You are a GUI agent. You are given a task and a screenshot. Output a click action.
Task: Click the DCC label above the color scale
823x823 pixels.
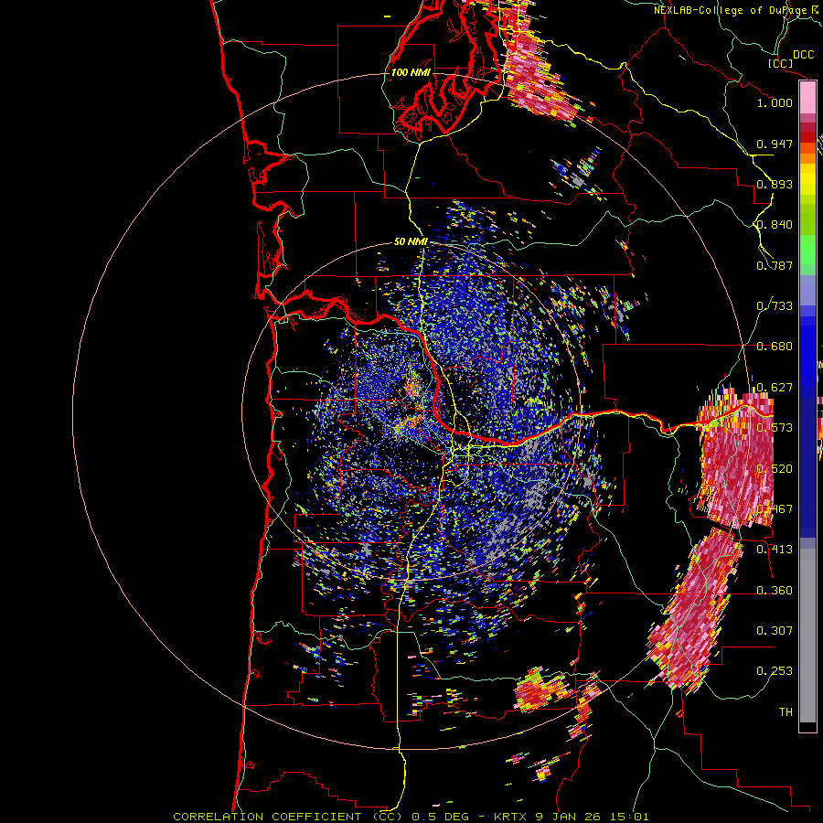(803, 55)
